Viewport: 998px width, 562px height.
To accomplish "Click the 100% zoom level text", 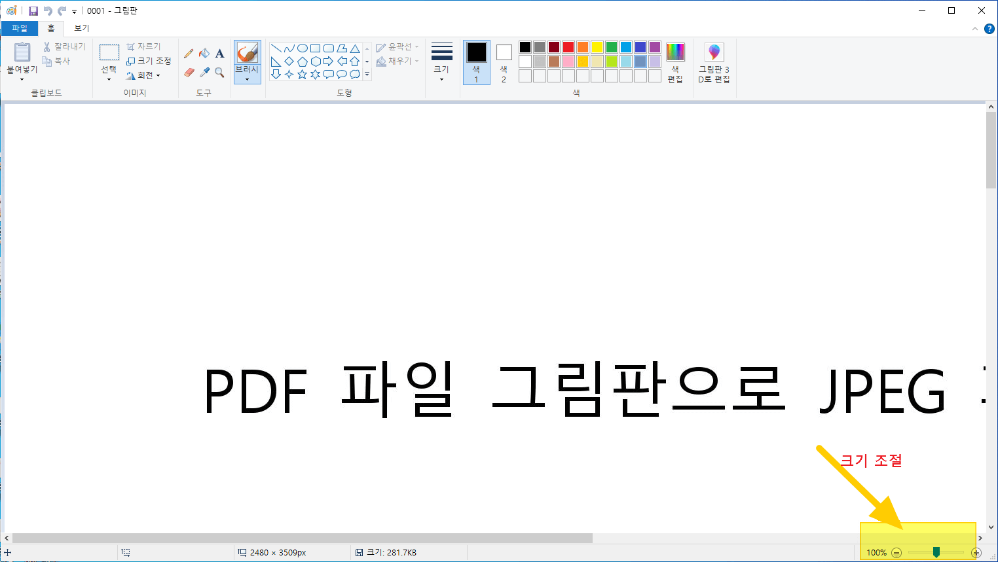I will tap(876, 553).
